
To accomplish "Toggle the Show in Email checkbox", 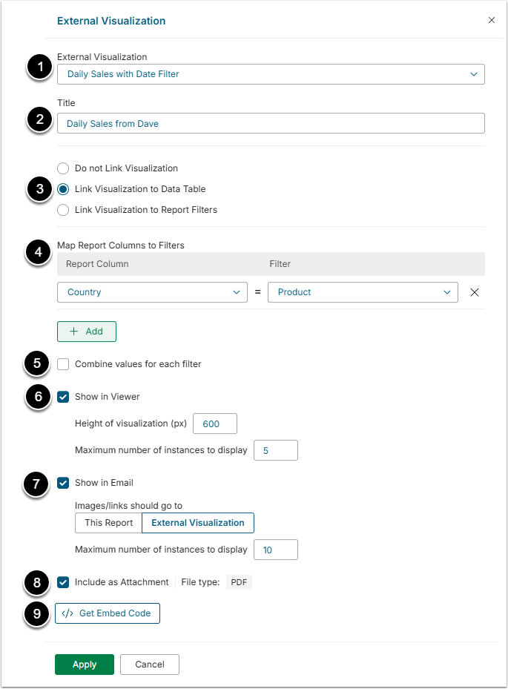I will click(63, 483).
